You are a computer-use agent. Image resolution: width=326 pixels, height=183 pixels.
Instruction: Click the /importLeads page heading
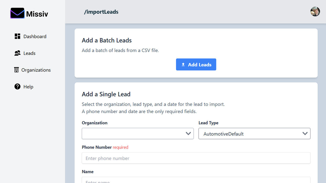(x=101, y=12)
